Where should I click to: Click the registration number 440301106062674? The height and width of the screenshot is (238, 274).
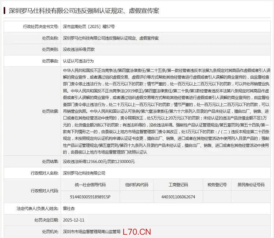click(178, 197)
